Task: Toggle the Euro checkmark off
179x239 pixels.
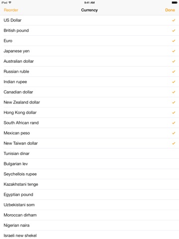Action: (x=174, y=41)
